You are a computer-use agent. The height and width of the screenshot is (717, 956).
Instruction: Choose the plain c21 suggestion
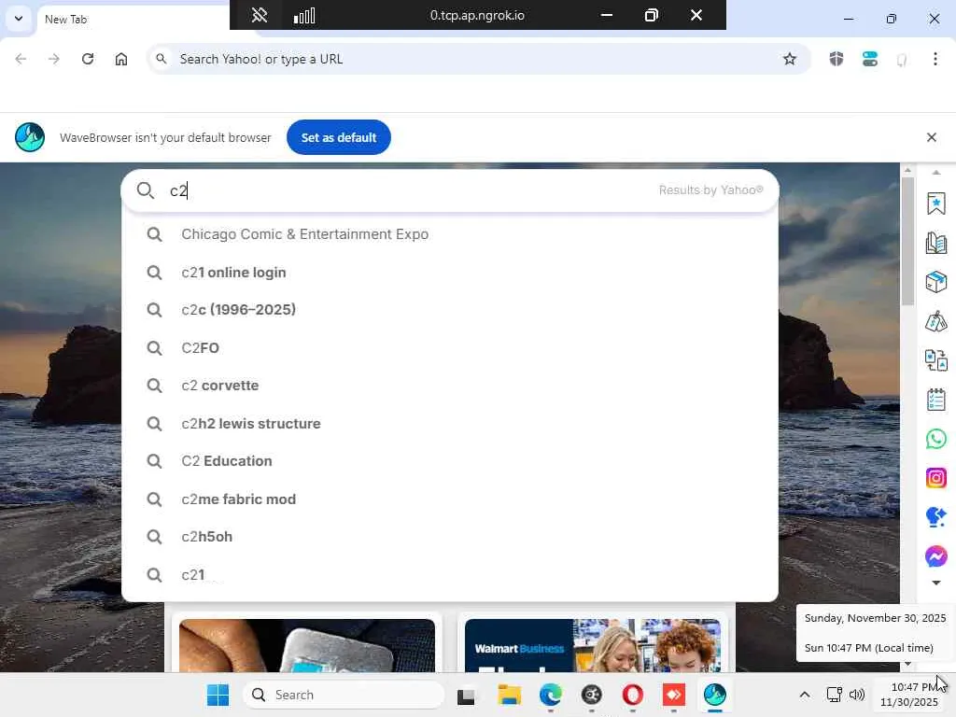pyautogui.click(x=450, y=575)
